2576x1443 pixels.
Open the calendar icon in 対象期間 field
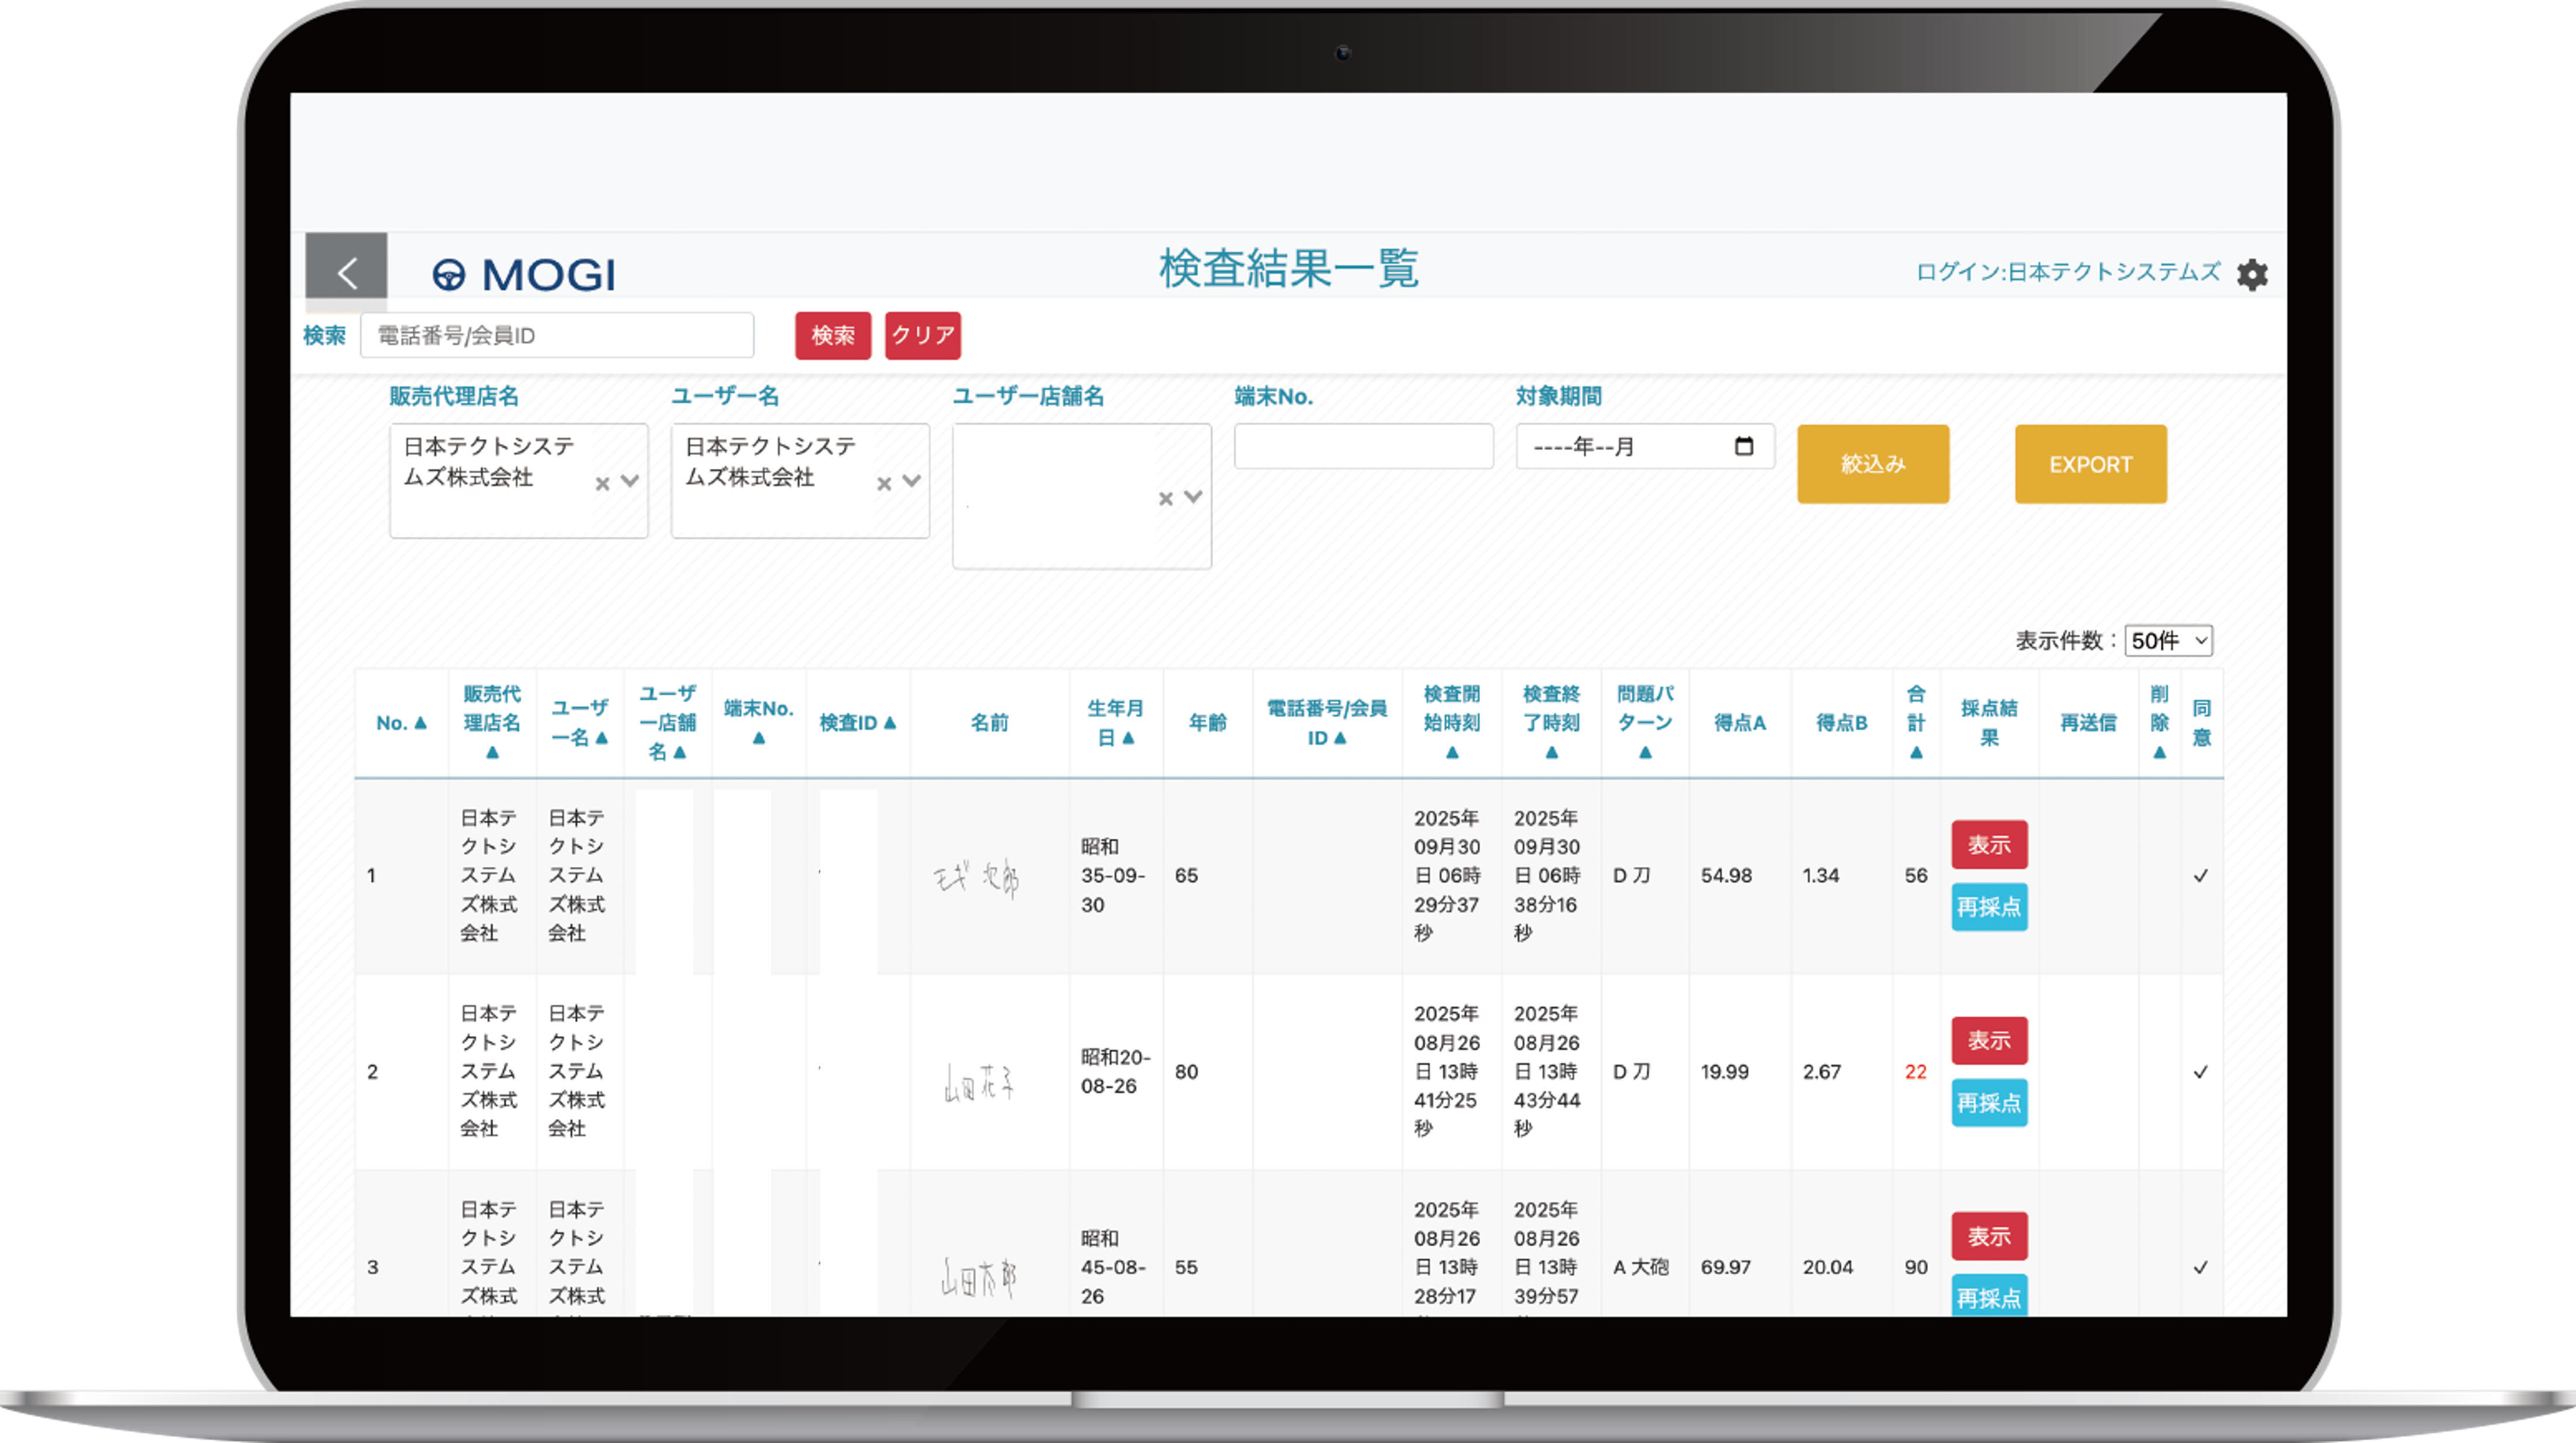[x=1745, y=447]
